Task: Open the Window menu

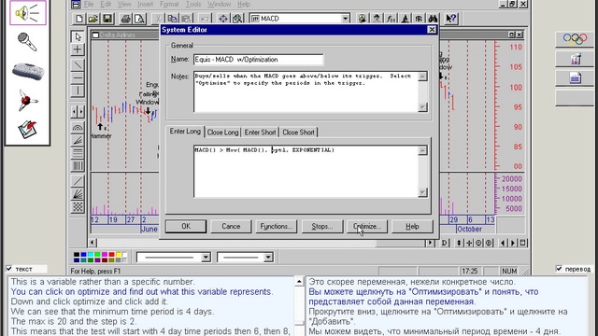Action: (220, 4)
